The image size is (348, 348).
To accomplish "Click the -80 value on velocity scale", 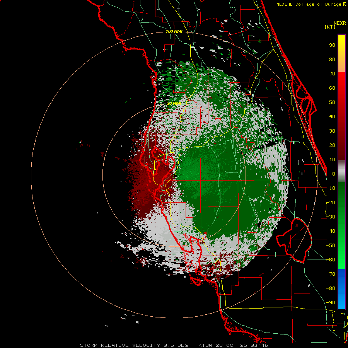I will (331, 288).
